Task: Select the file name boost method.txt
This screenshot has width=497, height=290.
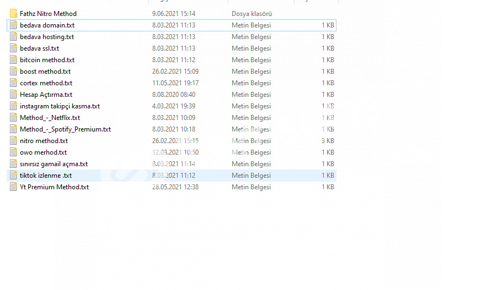Action: [45, 72]
